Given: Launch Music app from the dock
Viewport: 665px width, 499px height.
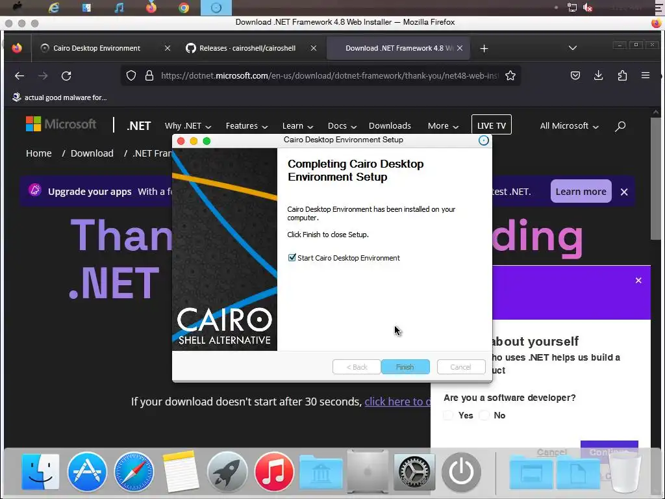Looking at the screenshot, I should (x=274, y=472).
